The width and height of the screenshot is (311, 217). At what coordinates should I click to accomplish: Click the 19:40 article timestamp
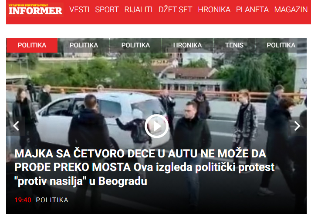point(23,200)
